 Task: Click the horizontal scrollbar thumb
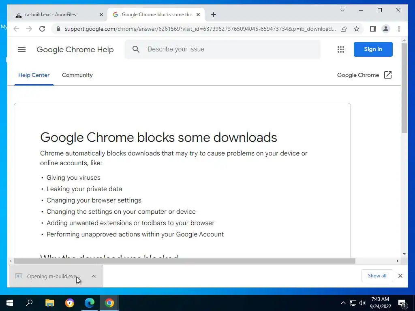(185, 261)
